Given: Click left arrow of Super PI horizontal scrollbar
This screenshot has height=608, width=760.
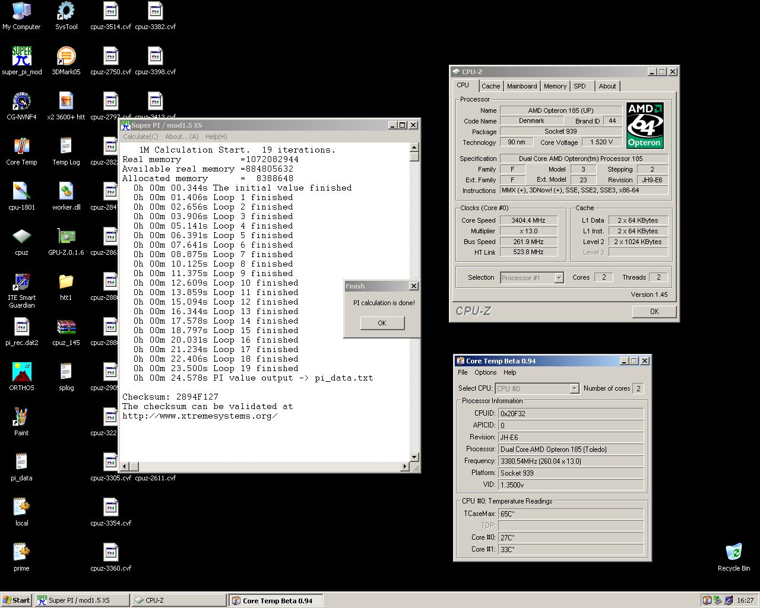Looking at the screenshot, I should click(123, 466).
